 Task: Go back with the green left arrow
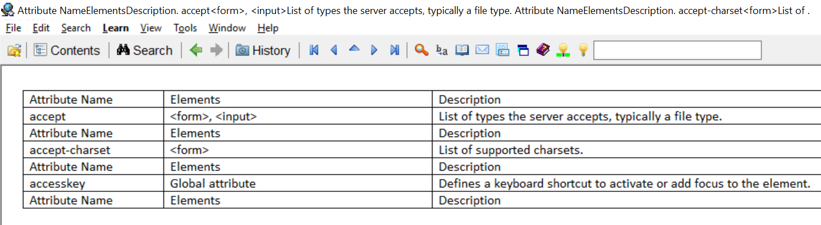point(196,50)
